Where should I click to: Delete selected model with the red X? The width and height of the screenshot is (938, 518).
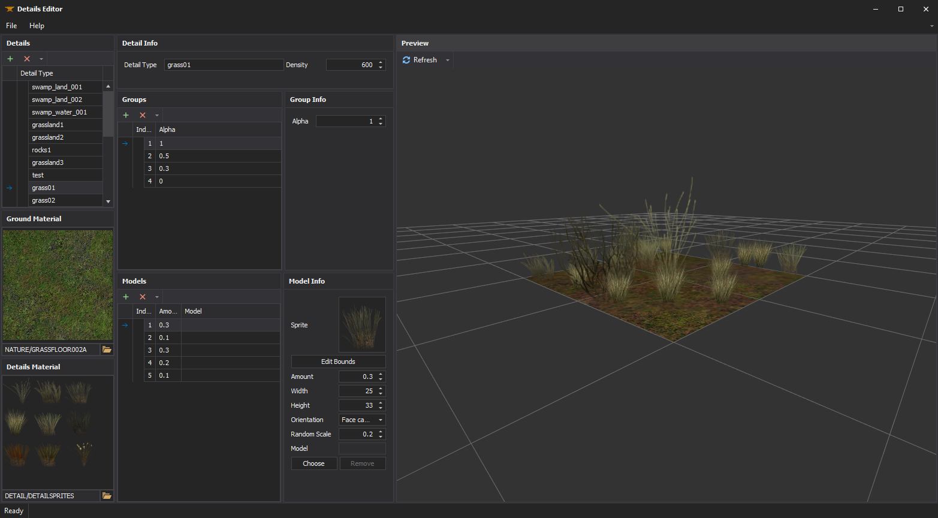pyautogui.click(x=143, y=297)
